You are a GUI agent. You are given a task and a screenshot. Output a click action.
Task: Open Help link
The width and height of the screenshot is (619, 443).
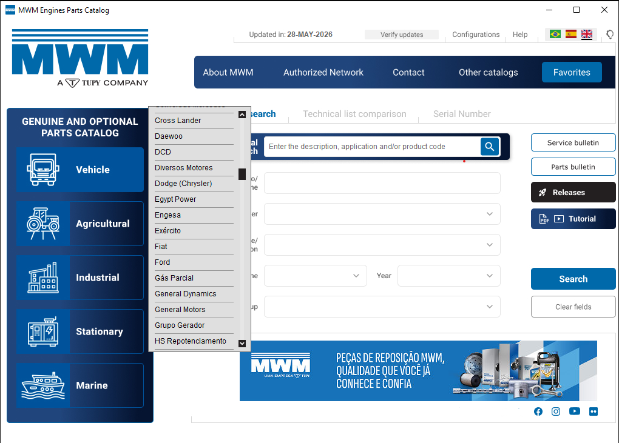(x=520, y=35)
